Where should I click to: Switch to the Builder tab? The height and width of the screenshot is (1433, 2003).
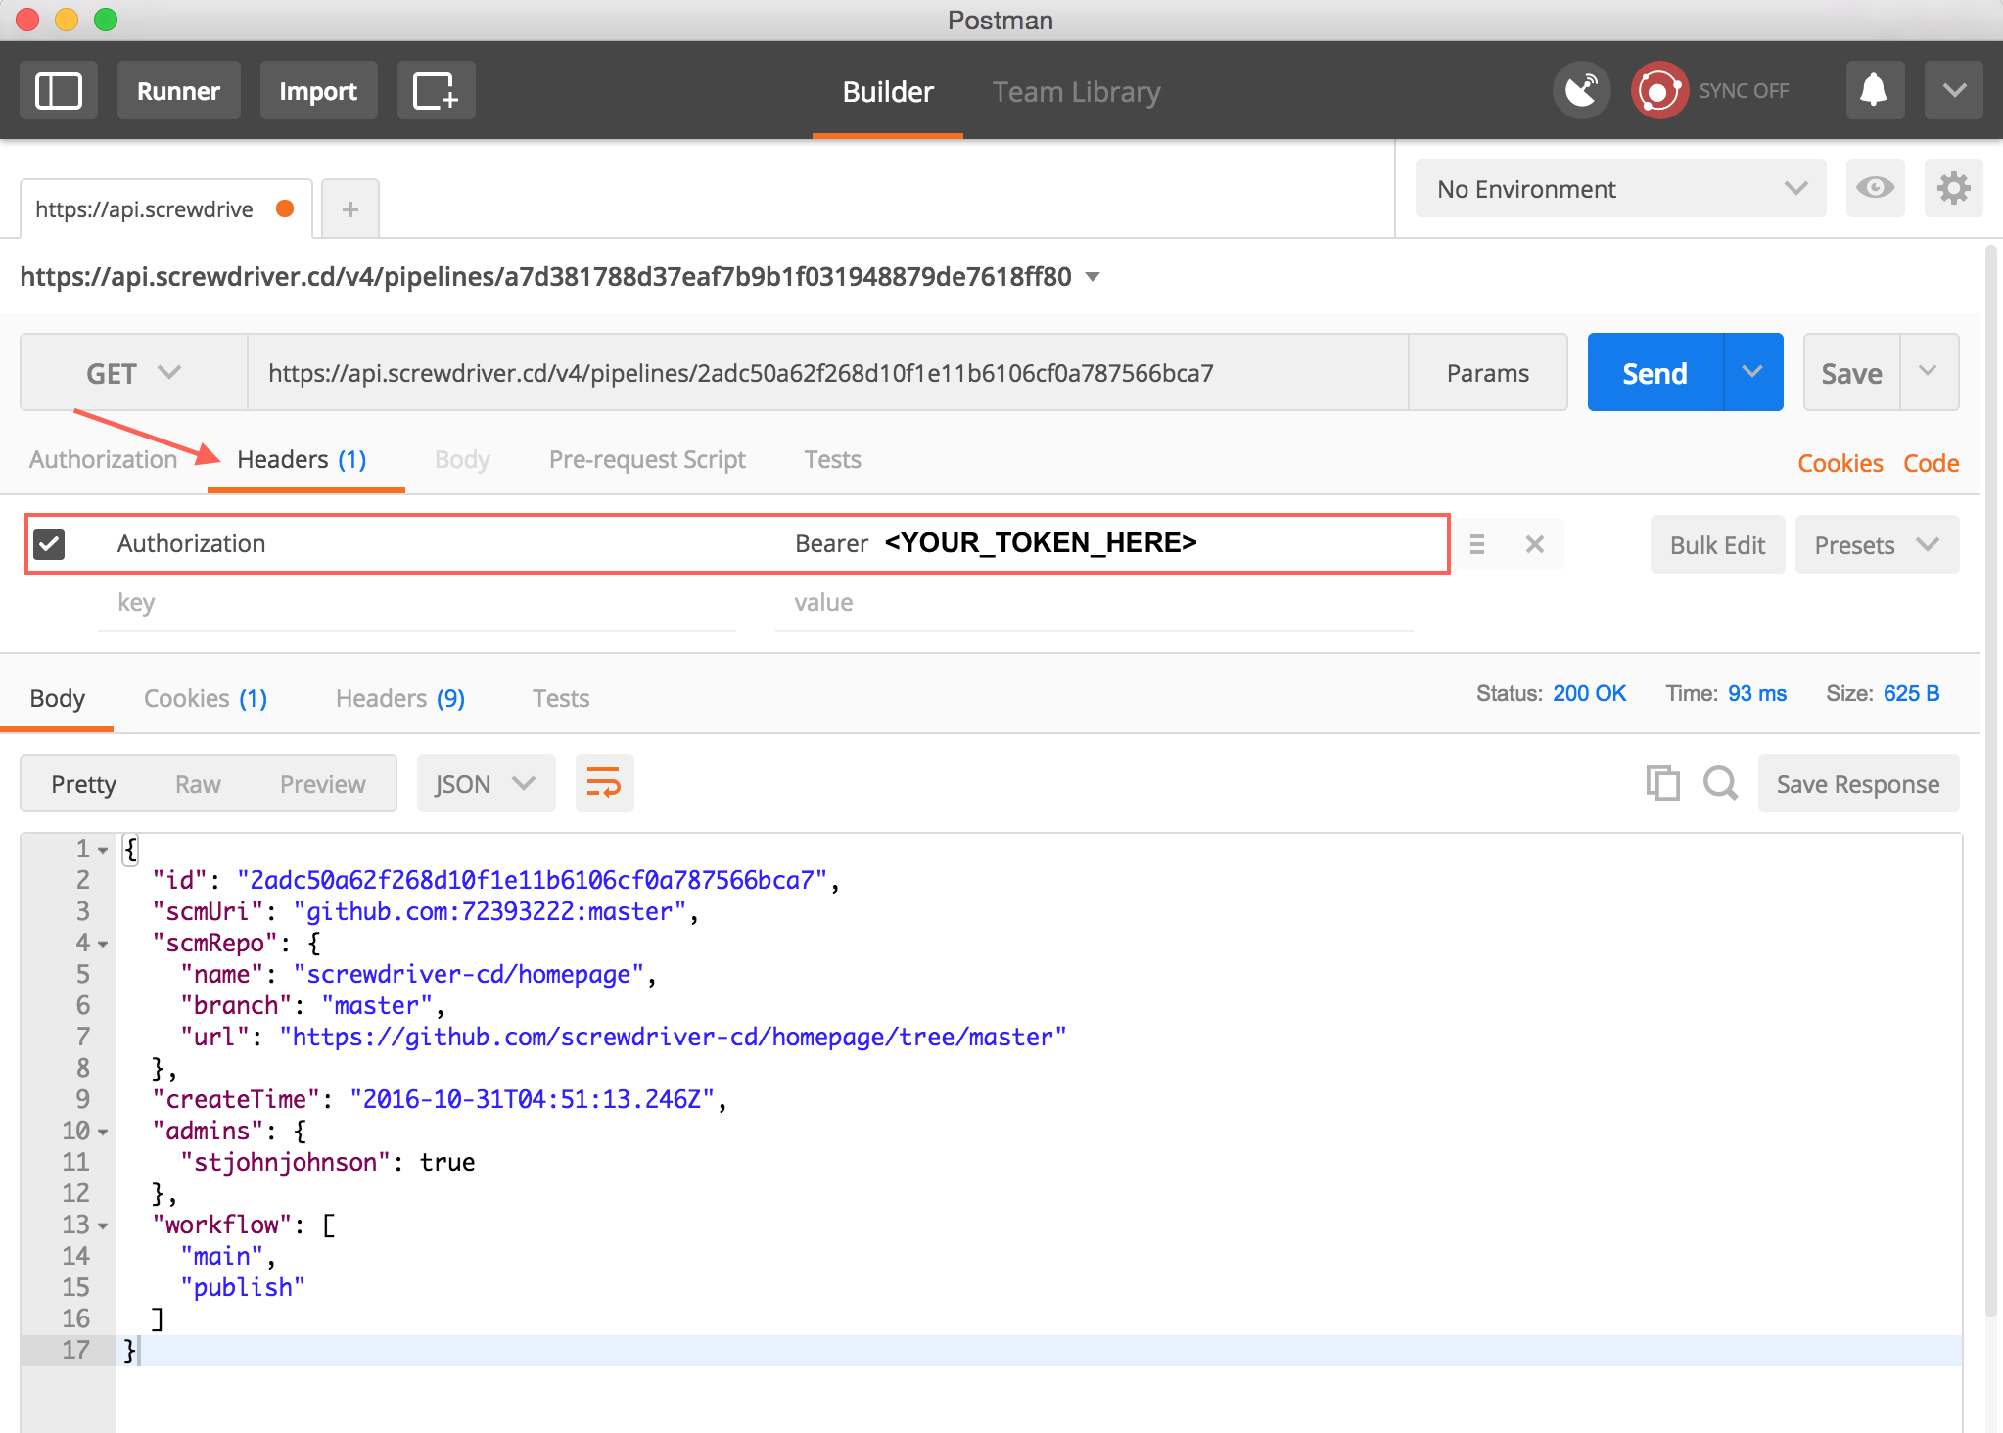pos(888,92)
